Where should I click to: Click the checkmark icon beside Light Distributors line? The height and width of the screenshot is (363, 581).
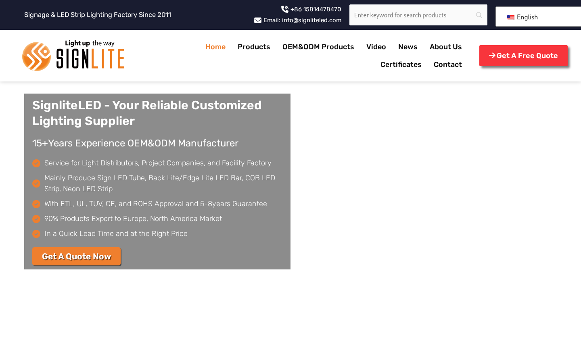point(36,163)
